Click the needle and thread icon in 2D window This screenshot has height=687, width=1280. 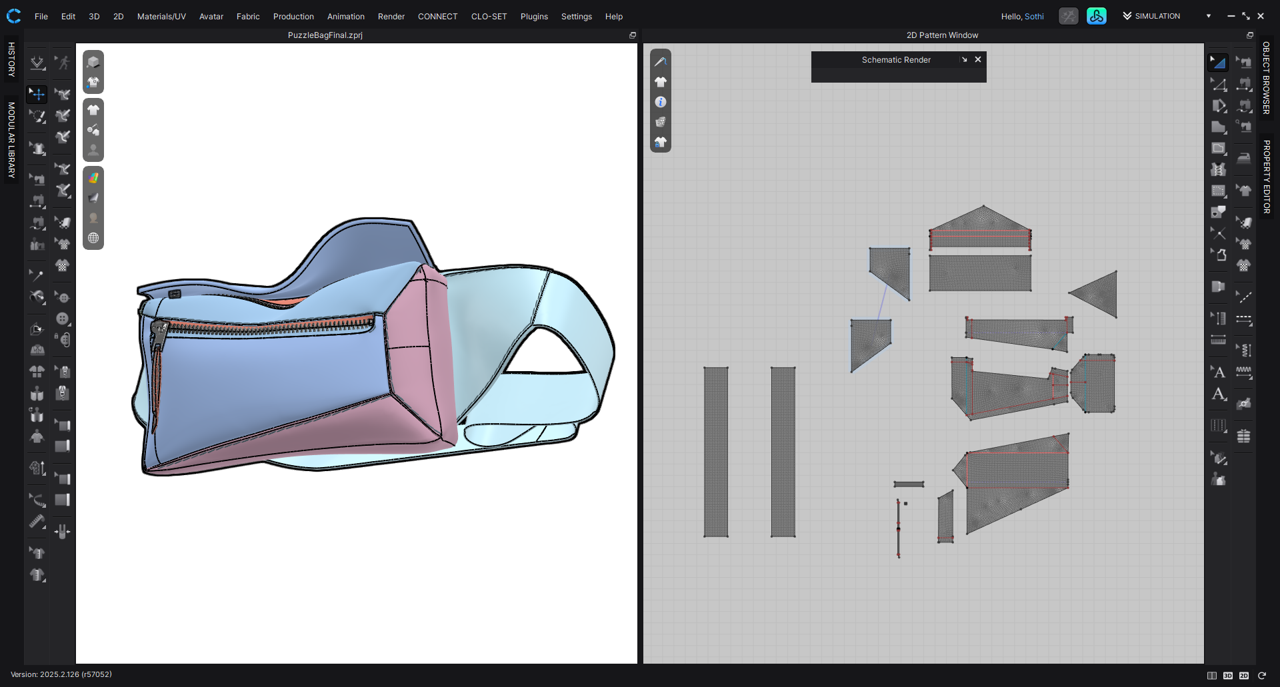(661, 61)
